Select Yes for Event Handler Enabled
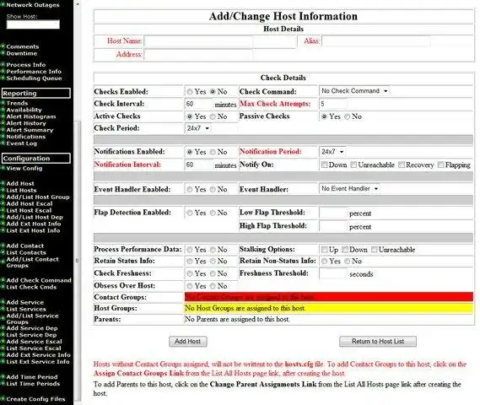This screenshot has height=405, width=480. point(190,190)
